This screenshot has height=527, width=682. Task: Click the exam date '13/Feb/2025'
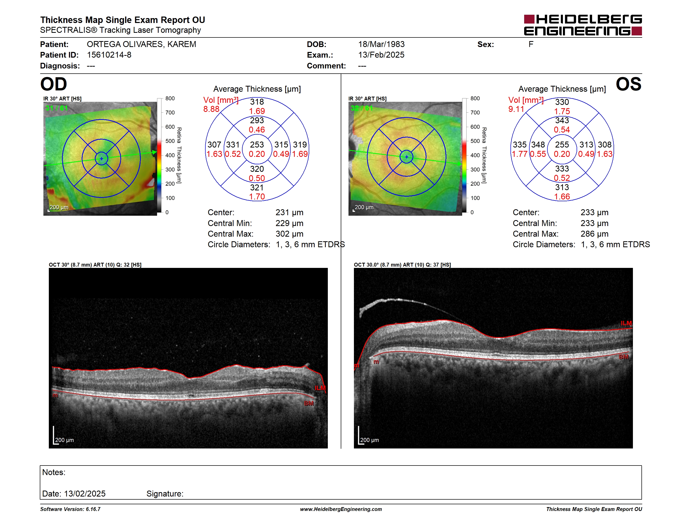coord(381,55)
